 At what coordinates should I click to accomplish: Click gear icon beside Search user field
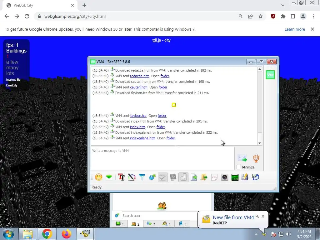click(x=117, y=216)
